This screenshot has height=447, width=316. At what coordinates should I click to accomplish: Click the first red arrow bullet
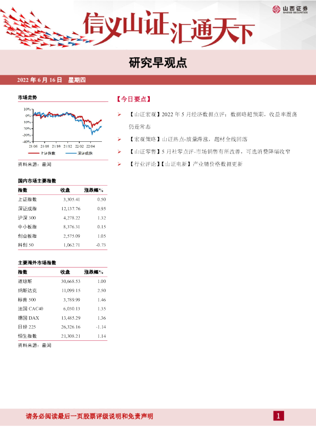point(119,115)
